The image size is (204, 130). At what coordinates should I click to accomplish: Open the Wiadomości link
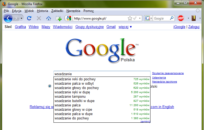click(63, 27)
